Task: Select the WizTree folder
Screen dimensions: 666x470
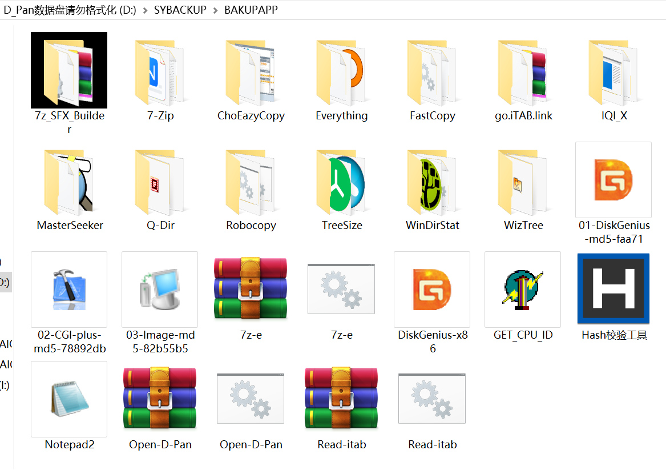Action: pos(523,182)
